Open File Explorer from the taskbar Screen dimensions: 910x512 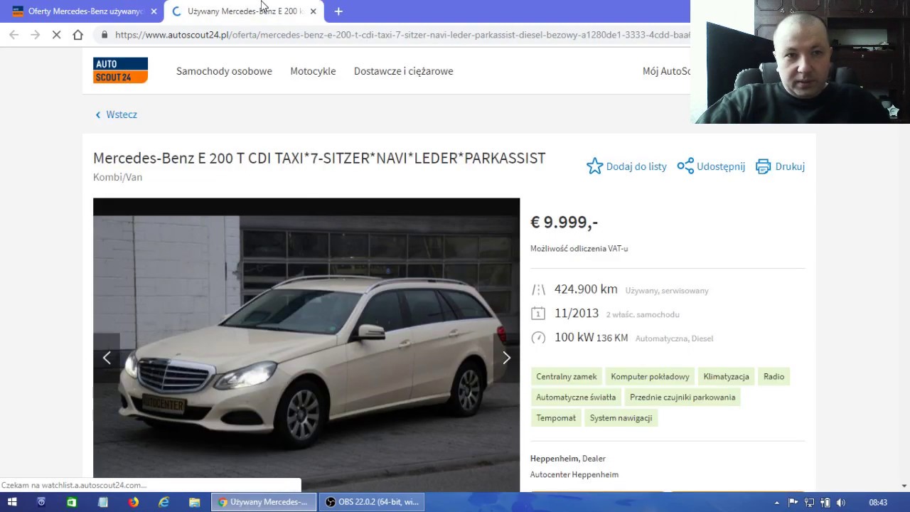pyautogui.click(x=195, y=502)
